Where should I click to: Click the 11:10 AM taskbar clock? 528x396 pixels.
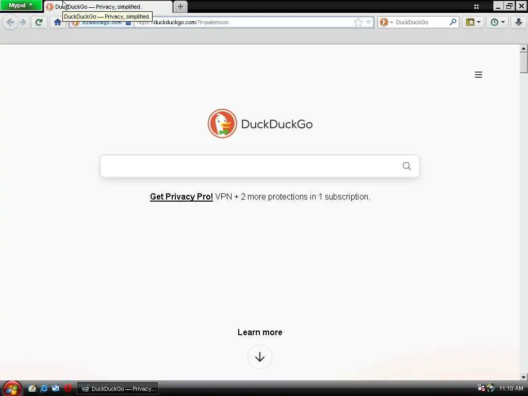pos(511,389)
